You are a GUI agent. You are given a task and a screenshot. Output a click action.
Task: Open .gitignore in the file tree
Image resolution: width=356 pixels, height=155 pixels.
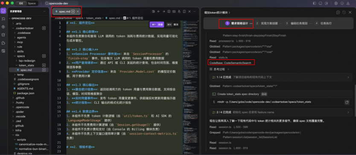[23, 84]
